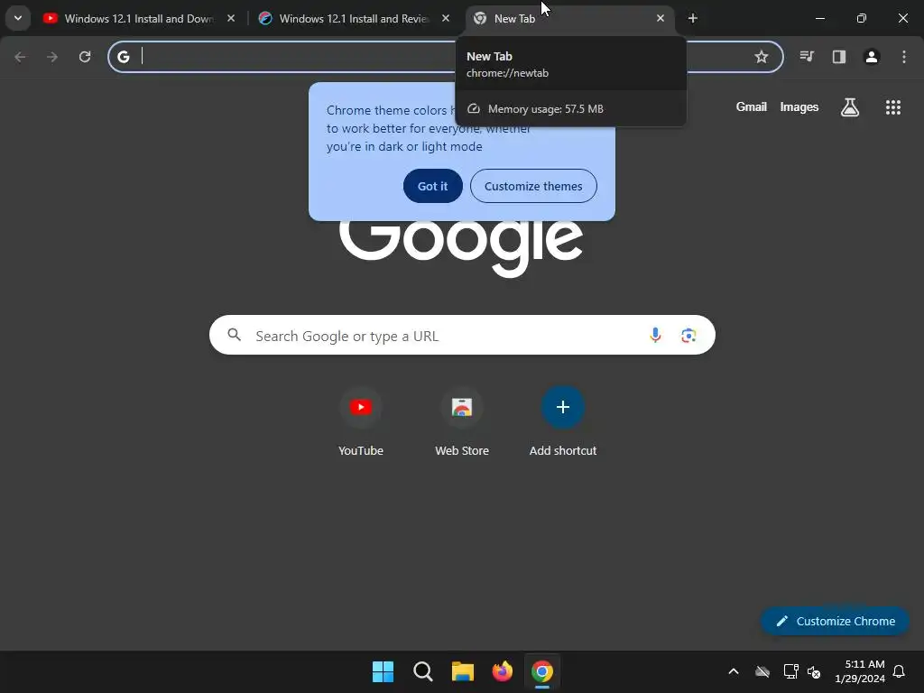
Task: Click the Google search box
Action: click(x=462, y=335)
